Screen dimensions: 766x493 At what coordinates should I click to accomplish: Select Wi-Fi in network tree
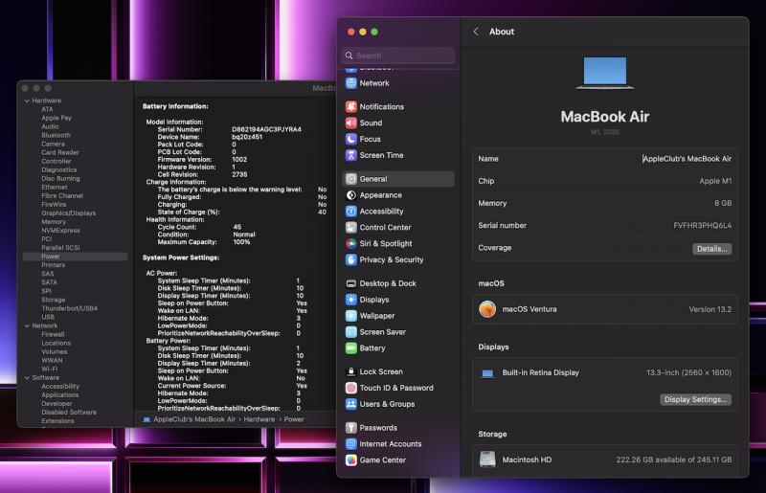point(50,369)
